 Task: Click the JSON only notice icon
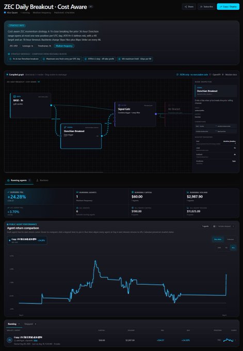pos(177,74)
